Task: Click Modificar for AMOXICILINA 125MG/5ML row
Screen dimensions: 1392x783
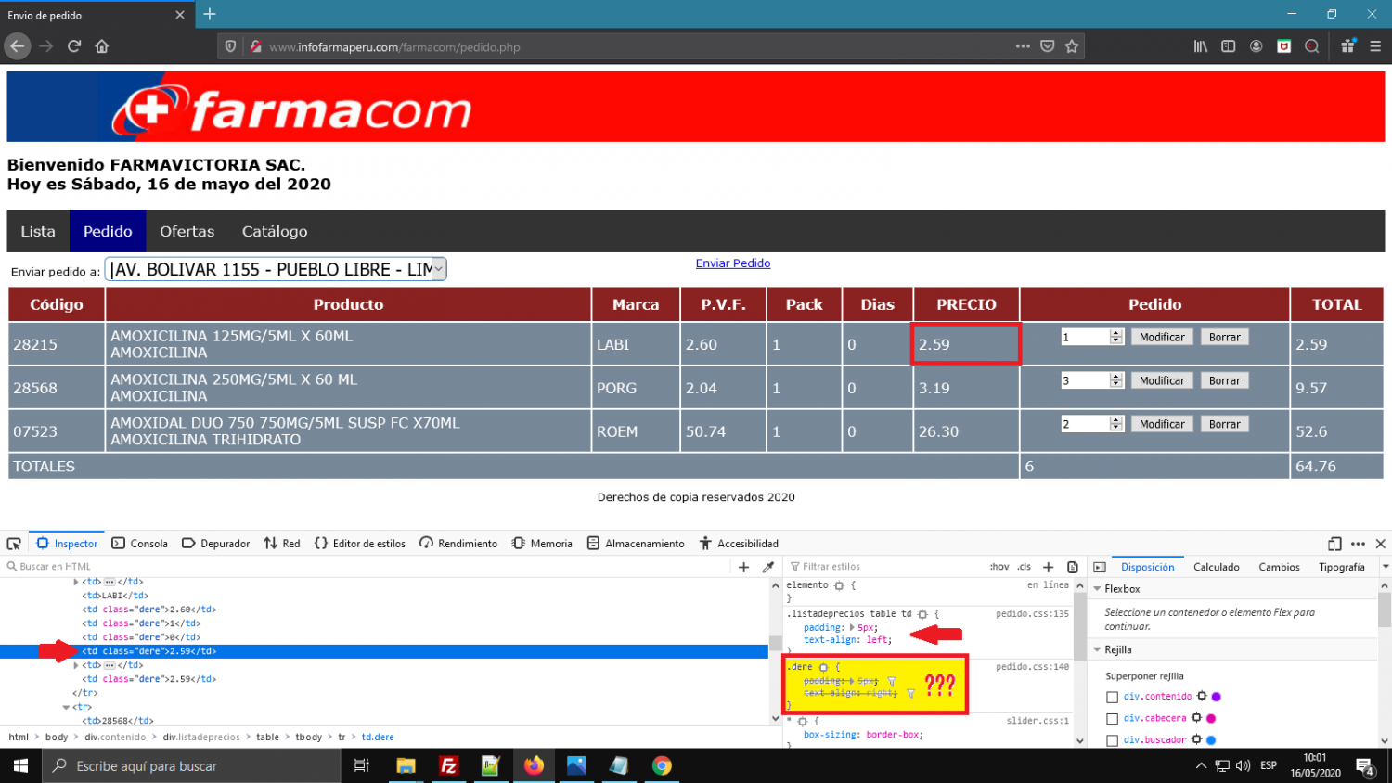Action: pyautogui.click(x=1162, y=338)
